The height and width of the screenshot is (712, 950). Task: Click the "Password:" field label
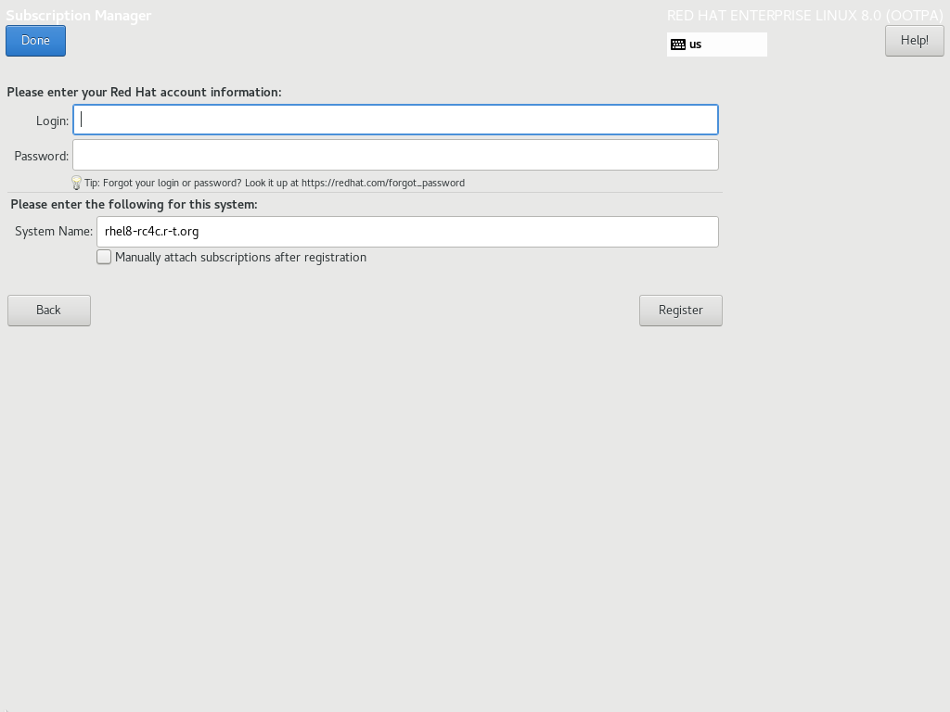click(x=41, y=156)
